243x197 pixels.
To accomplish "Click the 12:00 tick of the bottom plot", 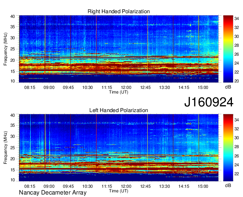I will [126, 186].
